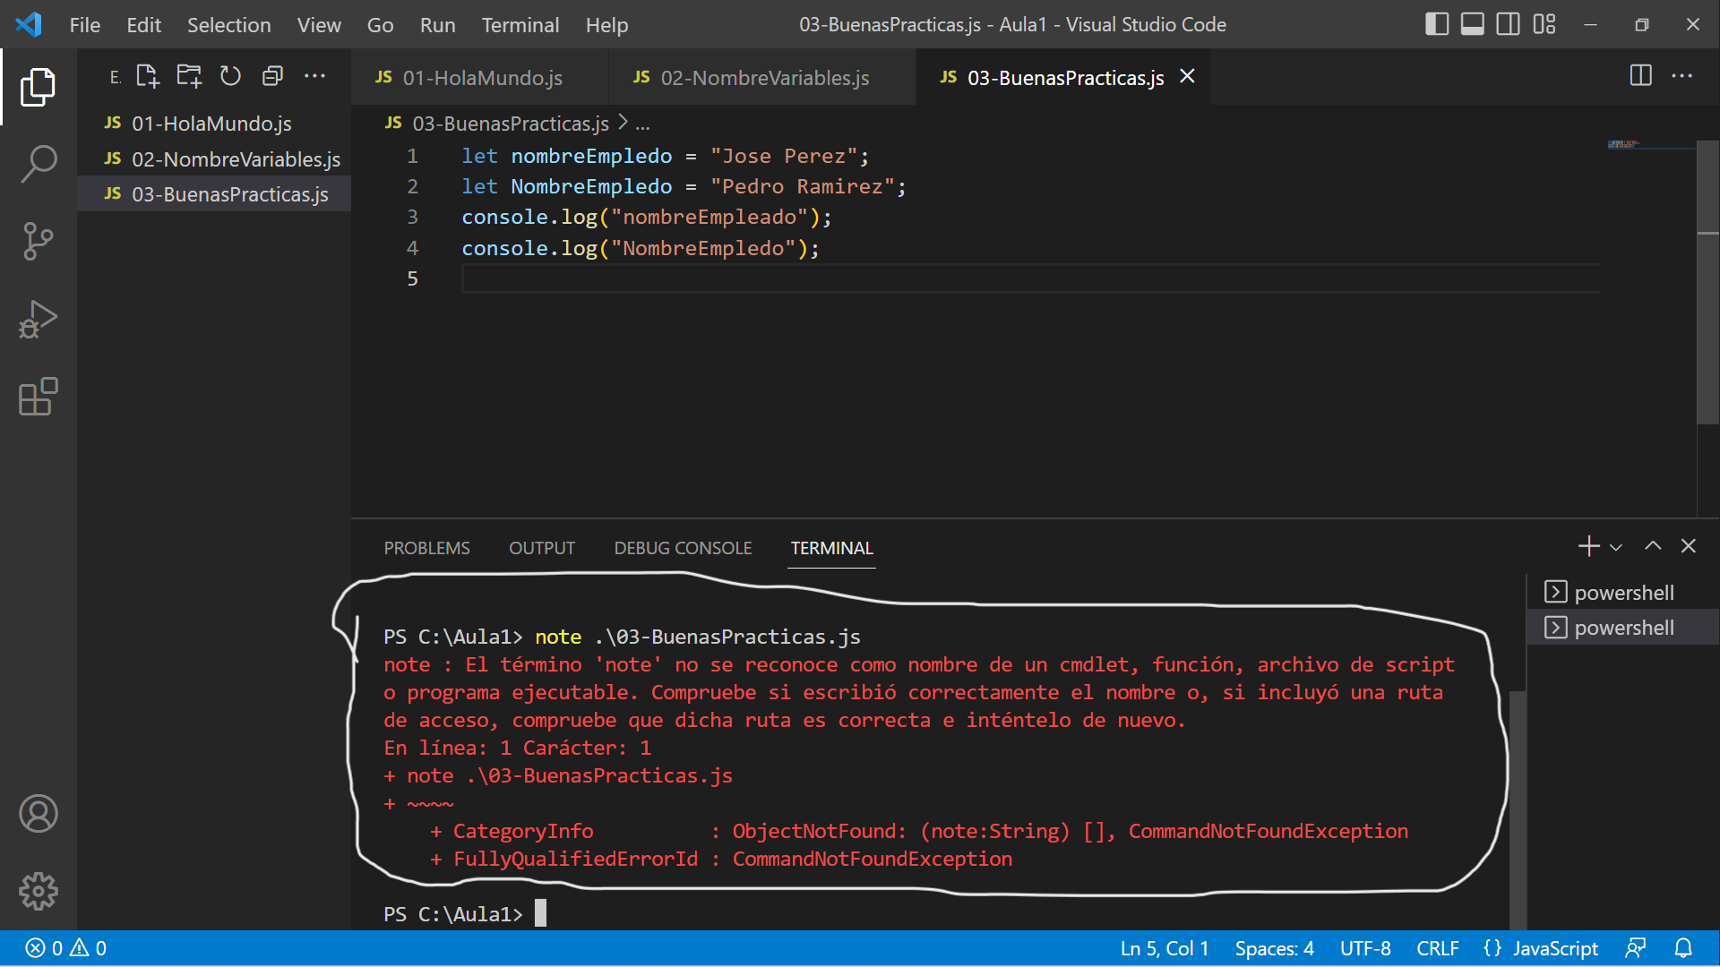This screenshot has width=1720, height=967.
Task: Click the VS Code logo icon
Action: coord(29,24)
